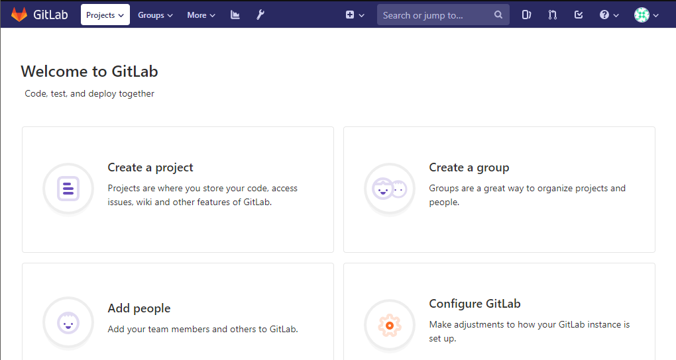Open the plus new item dropdown
Image resolution: width=676 pixels, height=360 pixels.
355,15
